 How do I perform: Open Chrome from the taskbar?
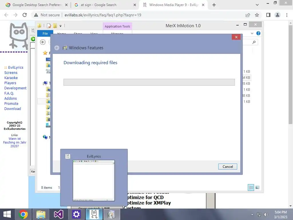23,214
